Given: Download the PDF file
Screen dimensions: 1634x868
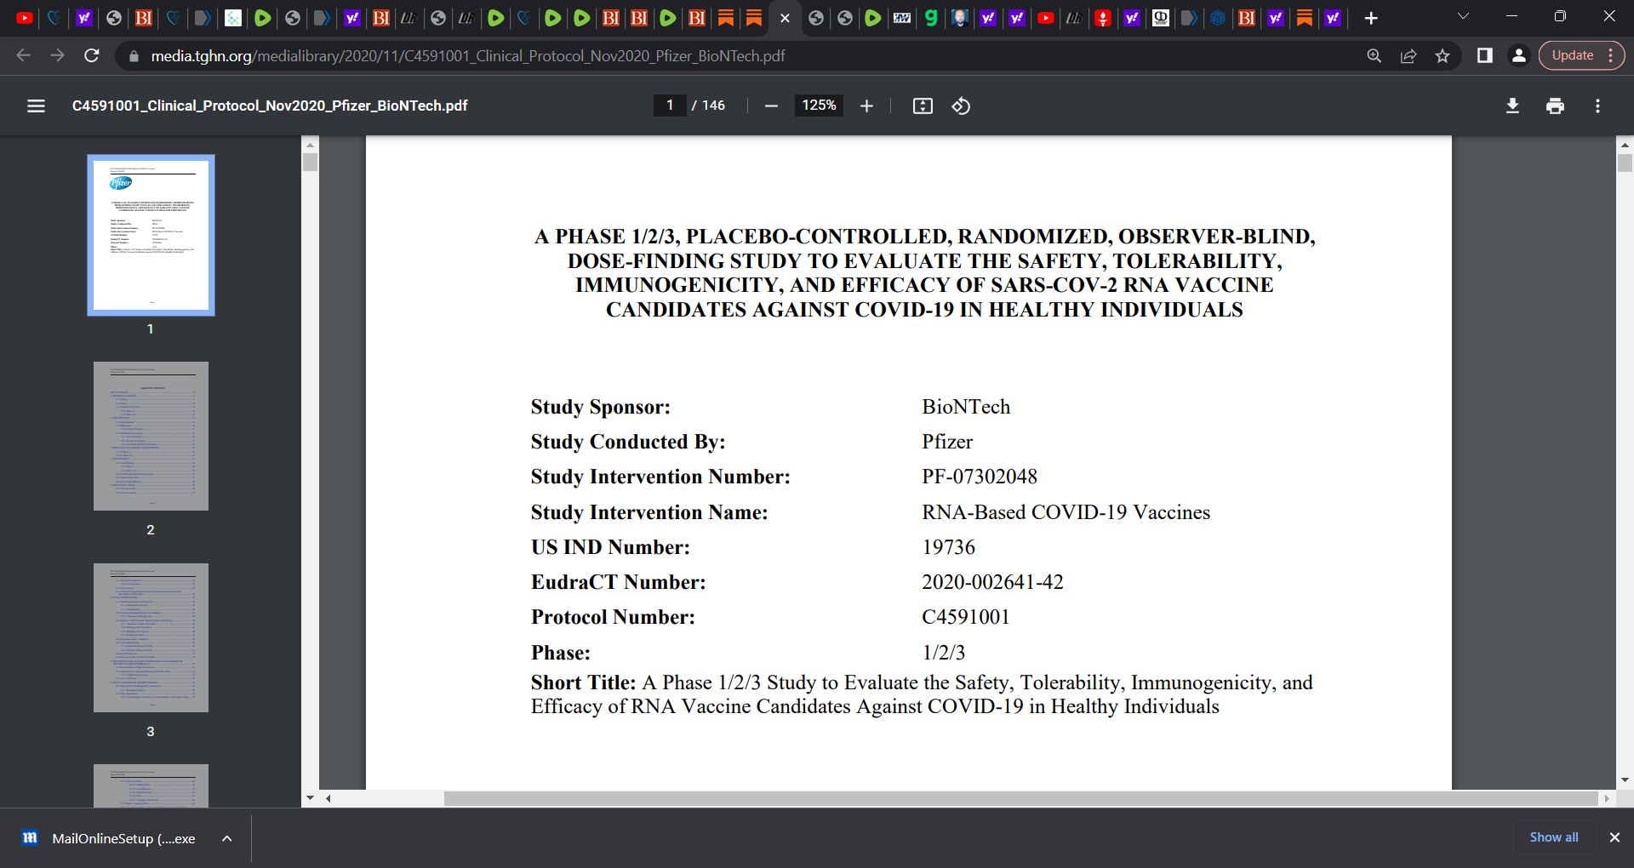Looking at the screenshot, I should point(1512,106).
